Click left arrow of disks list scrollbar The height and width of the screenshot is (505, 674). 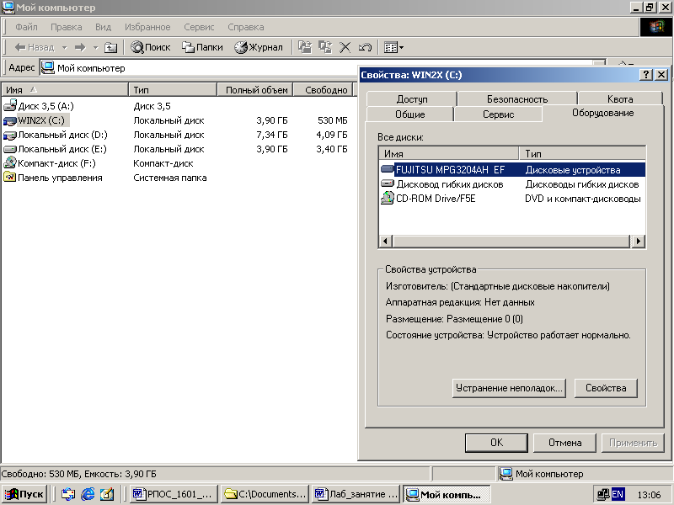386,241
